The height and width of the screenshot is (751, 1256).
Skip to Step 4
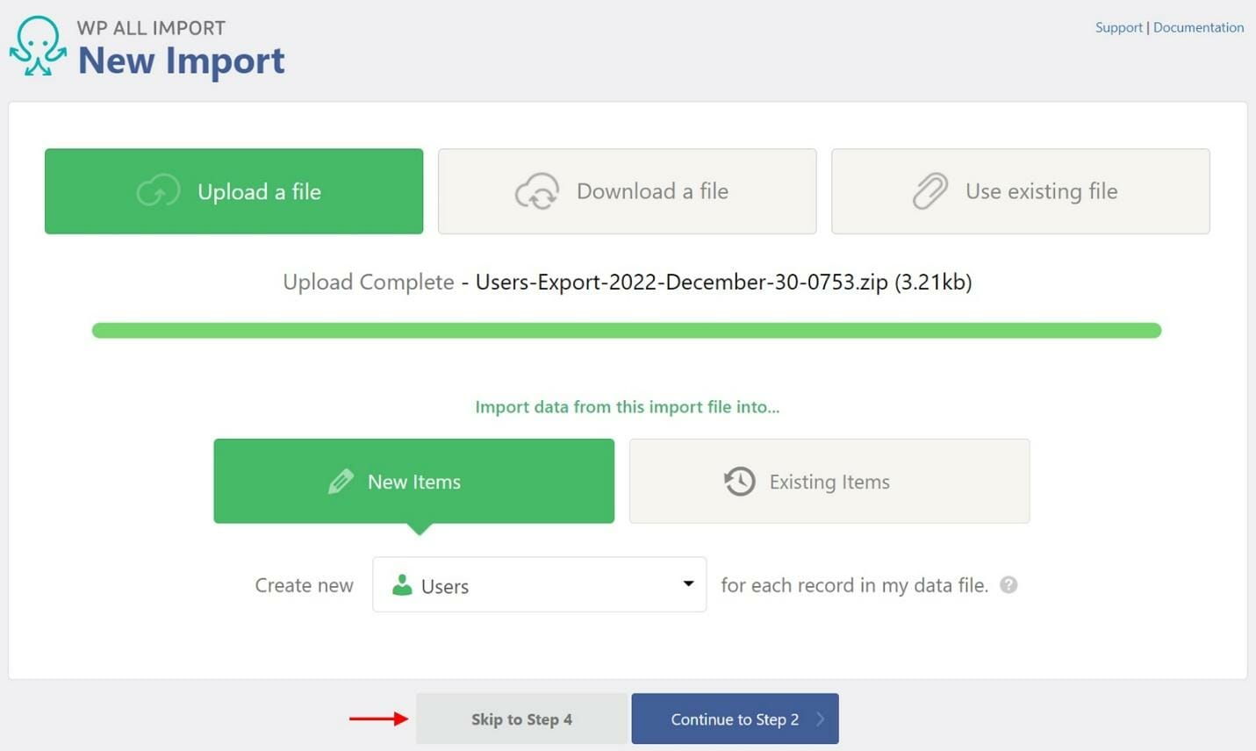coord(521,719)
